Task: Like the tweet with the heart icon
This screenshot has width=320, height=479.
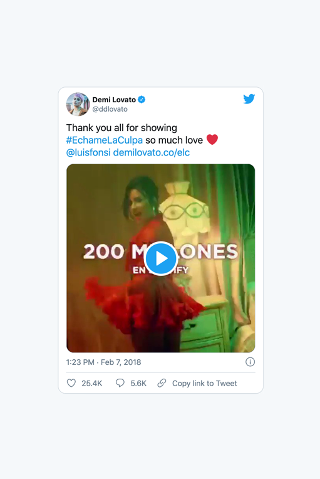Action: [x=71, y=383]
